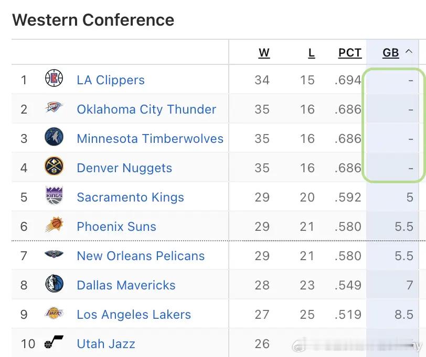The width and height of the screenshot is (426, 357).
Task: Click the Los Angeles Lakers logo
Action: [x=54, y=314]
